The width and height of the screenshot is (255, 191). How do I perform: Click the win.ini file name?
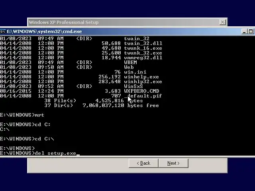(x=135, y=72)
